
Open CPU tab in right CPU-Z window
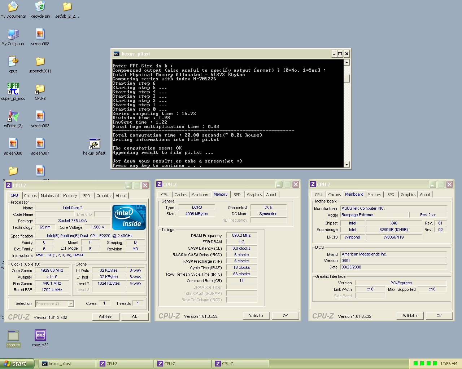[318, 195]
